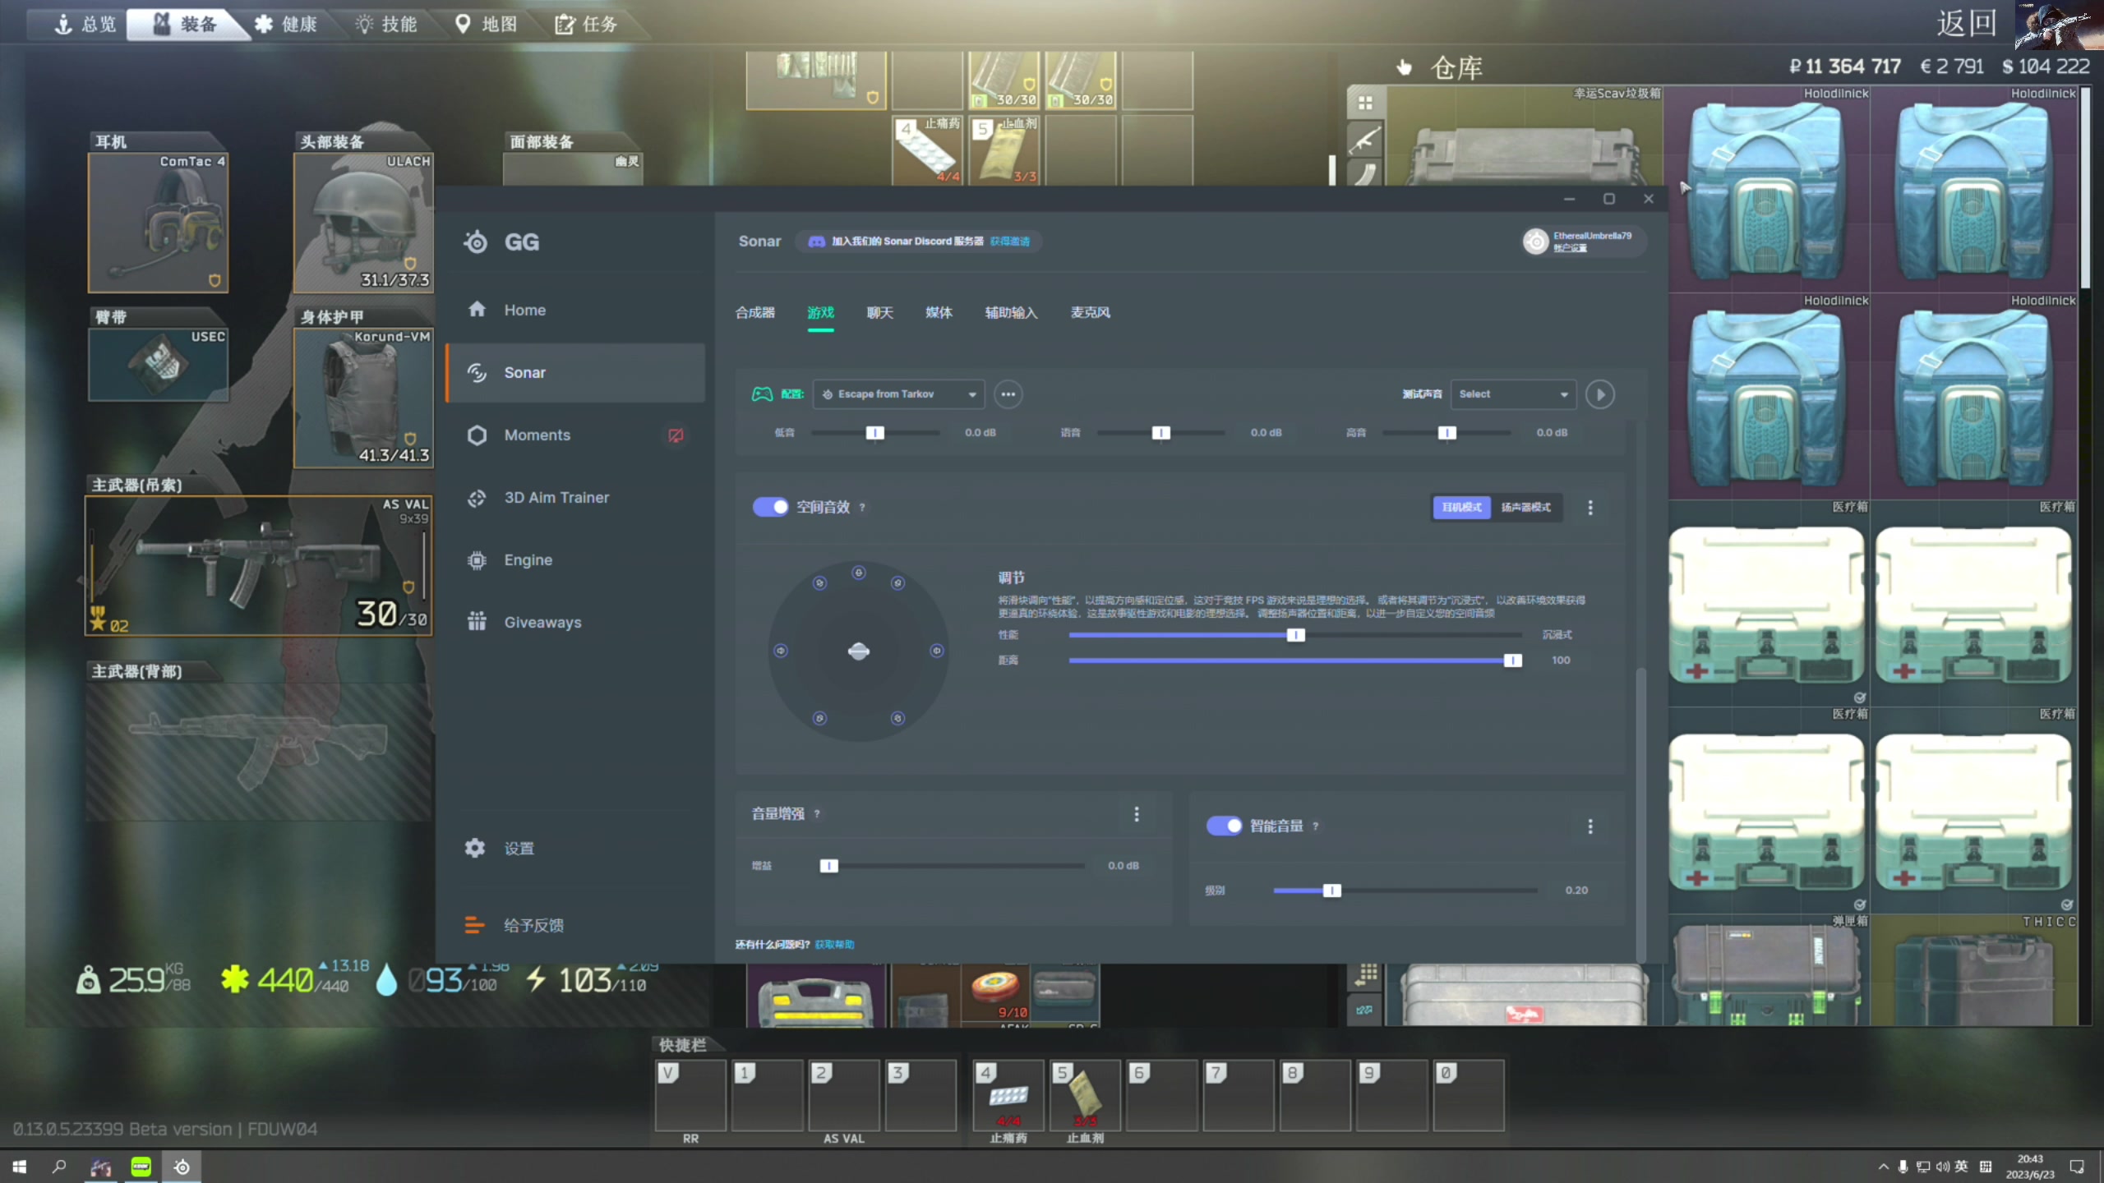2104x1183 pixels.
Task: Open 设置 settings gear in GG sidebar
Action: point(499,848)
